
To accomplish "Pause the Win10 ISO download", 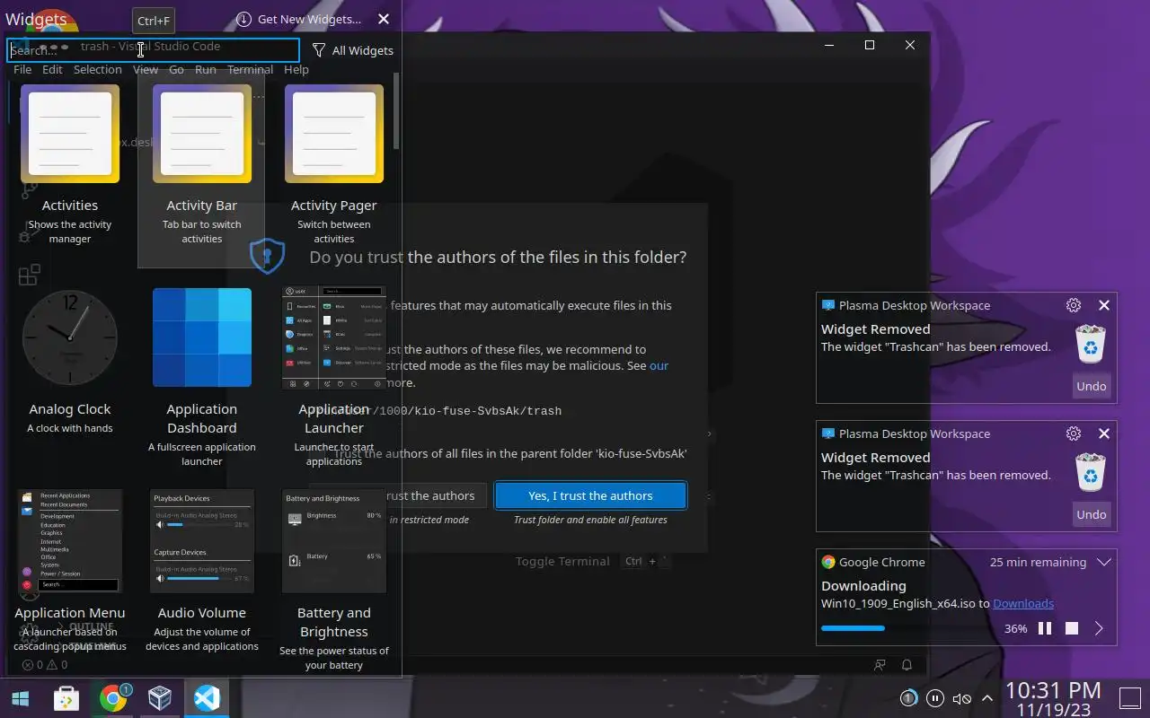I will (1045, 628).
